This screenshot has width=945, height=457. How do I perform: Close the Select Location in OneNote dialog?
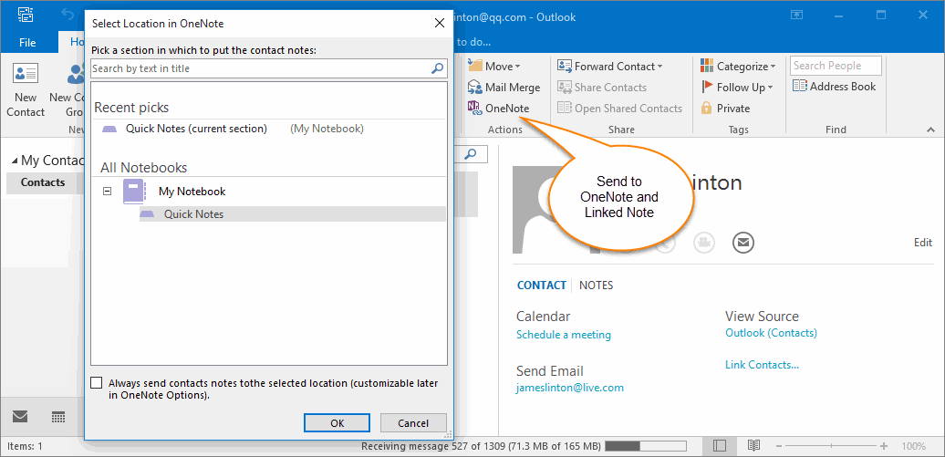pos(440,24)
